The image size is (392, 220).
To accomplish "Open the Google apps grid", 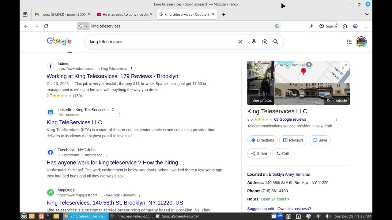I will point(349,42).
